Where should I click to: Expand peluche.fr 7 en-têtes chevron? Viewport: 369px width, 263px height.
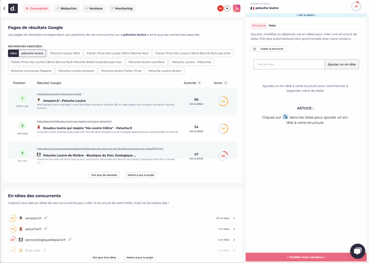pyautogui.click(x=234, y=229)
